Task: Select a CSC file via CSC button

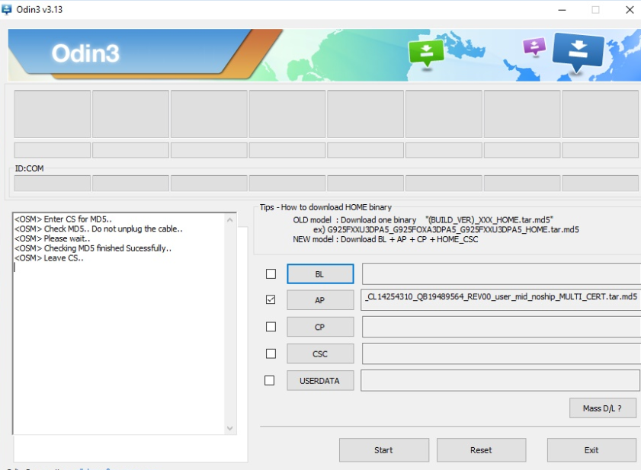Action: coord(320,354)
